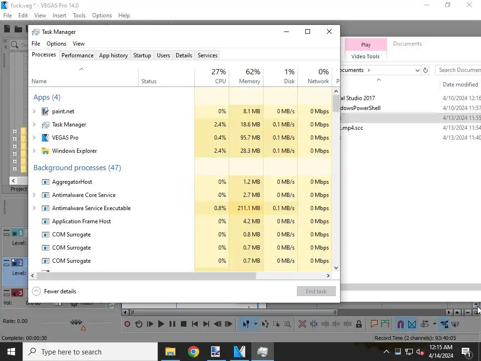Pause playback in VEGAS transport bar

pyautogui.click(x=172, y=324)
